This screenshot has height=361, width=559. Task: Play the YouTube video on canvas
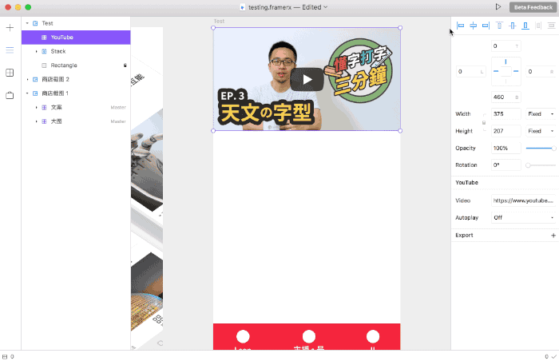pos(307,79)
